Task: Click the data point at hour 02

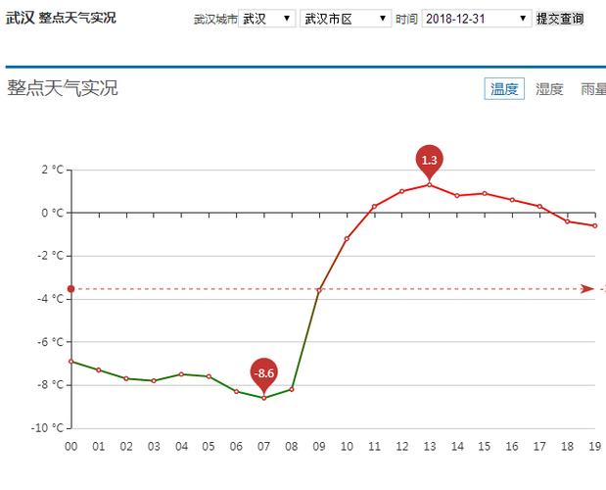Action: pyautogui.click(x=126, y=378)
